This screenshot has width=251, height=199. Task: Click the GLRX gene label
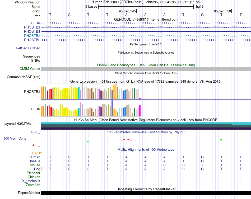pyautogui.click(x=35, y=23)
